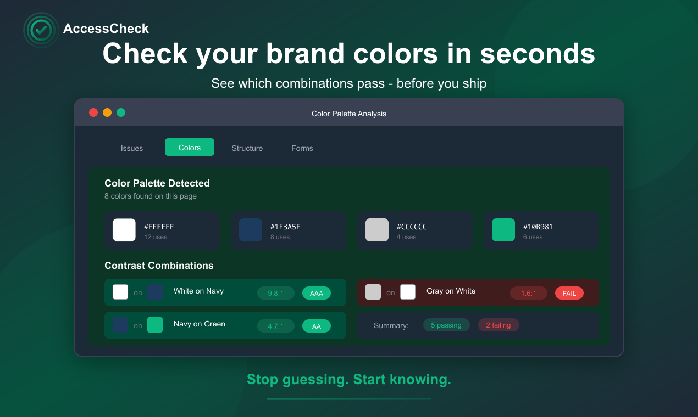698x417 pixels.
Task: Click the #10B981 green color thumbnail
Action: tap(503, 230)
